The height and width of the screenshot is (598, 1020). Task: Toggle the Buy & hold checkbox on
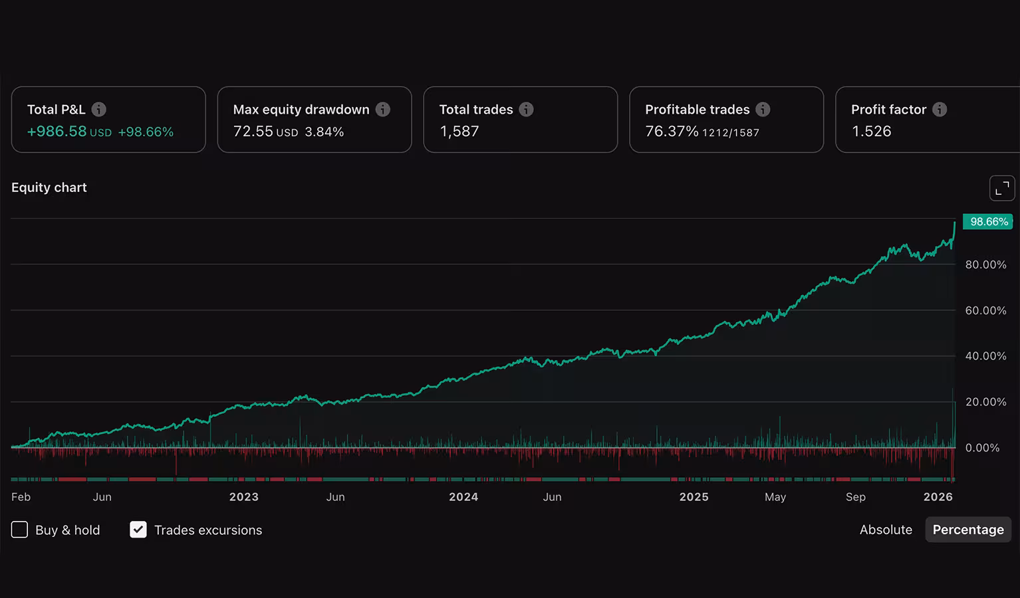[x=19, y=530]
